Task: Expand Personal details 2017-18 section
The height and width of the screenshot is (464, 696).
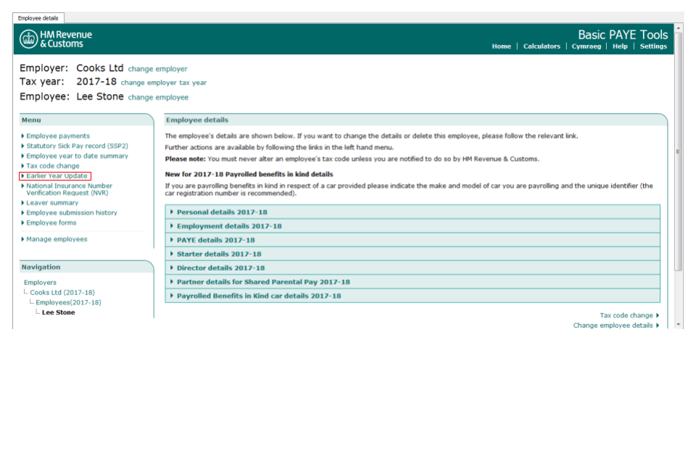Action: (413, 212)
